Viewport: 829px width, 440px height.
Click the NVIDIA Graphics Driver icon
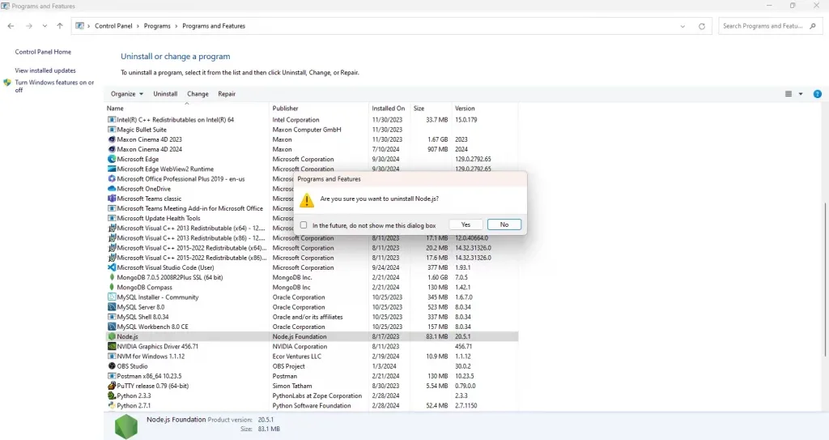pyautogui.click(x=112, y=346)
